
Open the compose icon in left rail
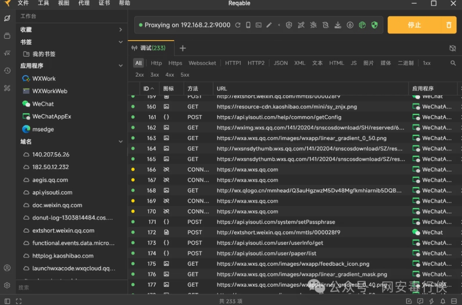pos(7,18)
